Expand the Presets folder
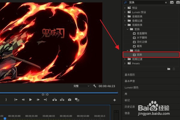180x120 pixels. (x=125, y=63)
